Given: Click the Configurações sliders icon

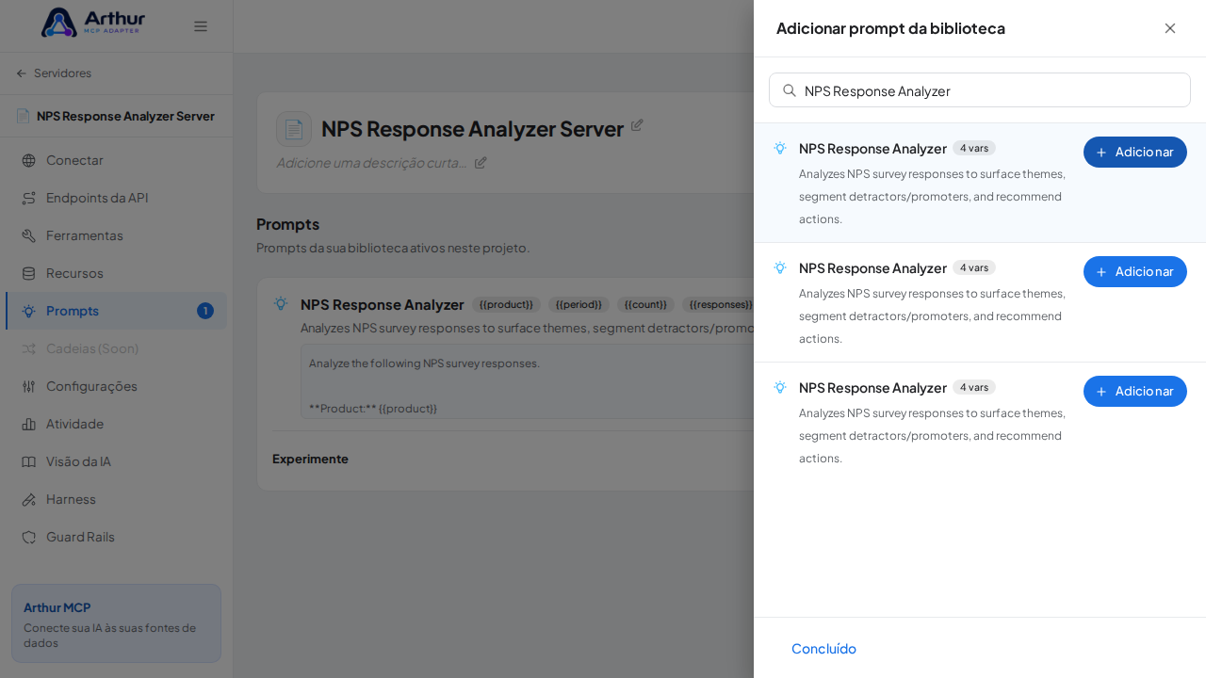Looking at the screenshot, I should (x=28, y=386).
